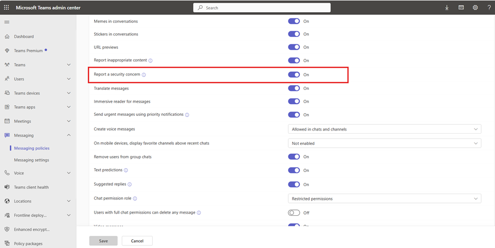Open favorite channels above recent chats dropdown
The width and height of the screenshot is (495, 248).
click(384, 143)
